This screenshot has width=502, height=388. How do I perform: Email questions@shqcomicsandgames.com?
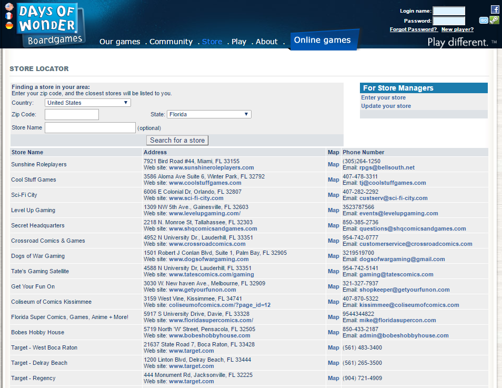(413, 229)
